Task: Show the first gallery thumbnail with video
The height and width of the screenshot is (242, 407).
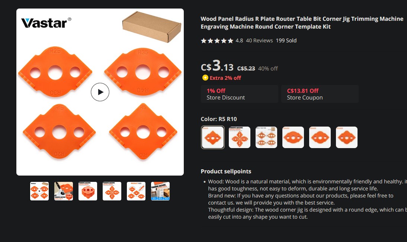Action: coord(39,191)
